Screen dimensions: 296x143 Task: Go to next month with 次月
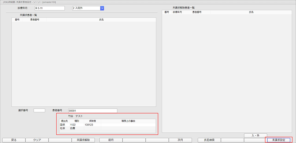point(181,140)
